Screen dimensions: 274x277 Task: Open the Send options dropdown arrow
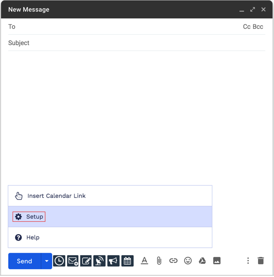(x=47, y=261)
